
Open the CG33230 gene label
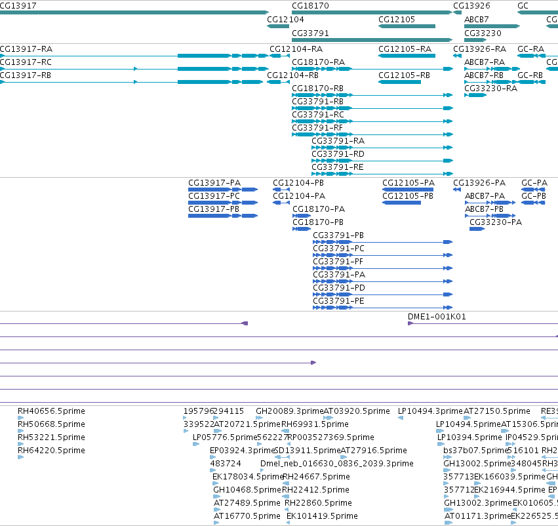point(483,33)
